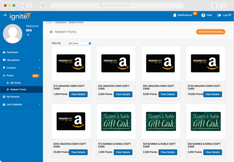The width and height of the screenshot is (234, 162).
Task: Click the '25,000 Points' price text
Action: click(x=61, y=152)
